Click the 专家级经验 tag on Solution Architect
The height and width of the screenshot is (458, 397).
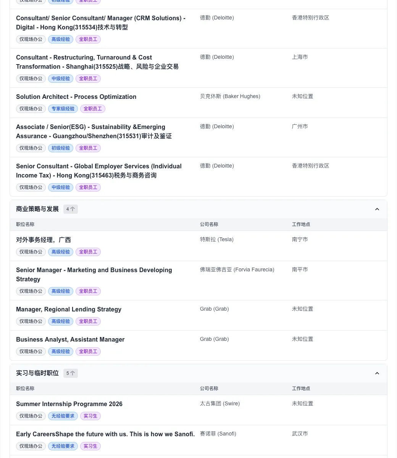(x=63, y=109)
